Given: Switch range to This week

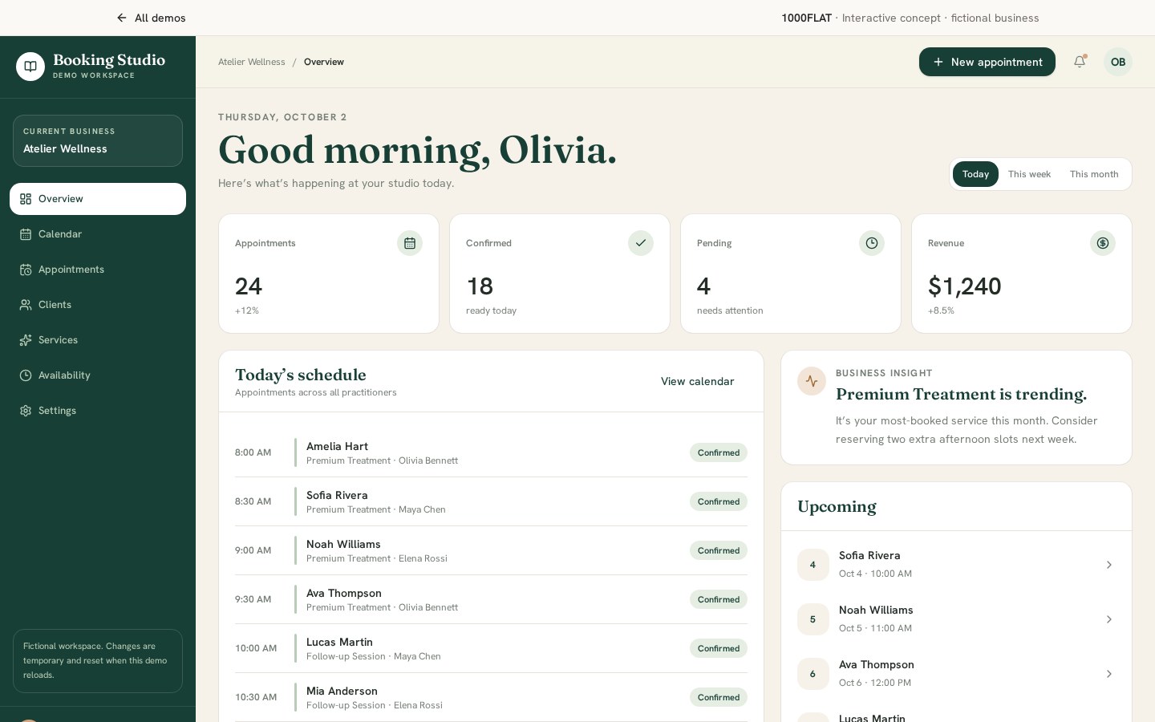Looking at the screenshot, I should (x=1029, y=174).
